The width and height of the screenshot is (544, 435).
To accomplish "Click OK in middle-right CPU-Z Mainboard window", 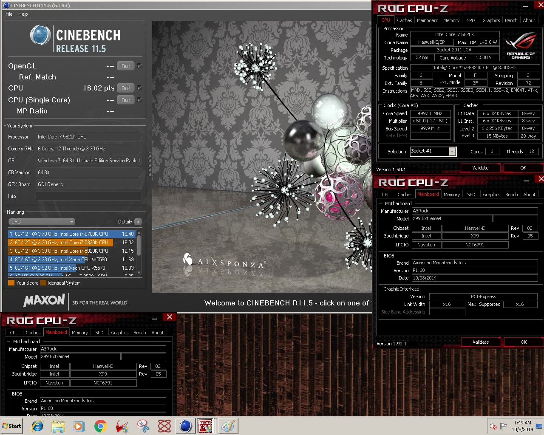I will pyautogui.click(x=523, y=342).
